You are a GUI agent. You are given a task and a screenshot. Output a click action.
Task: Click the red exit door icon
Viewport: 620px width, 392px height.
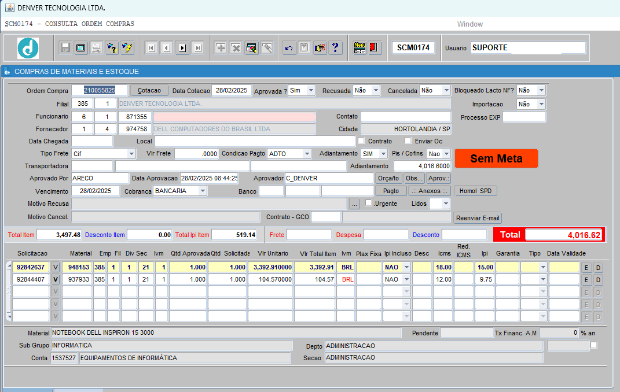pos(374,48)
